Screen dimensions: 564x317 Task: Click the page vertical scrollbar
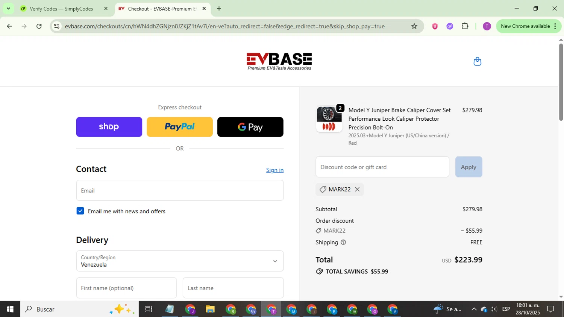pos(561,83)
